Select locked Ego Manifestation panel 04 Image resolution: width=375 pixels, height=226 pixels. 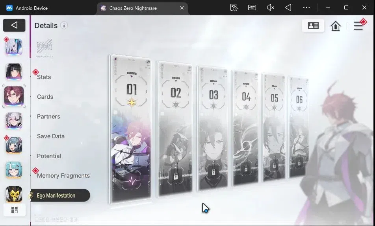tap(245, 128)
